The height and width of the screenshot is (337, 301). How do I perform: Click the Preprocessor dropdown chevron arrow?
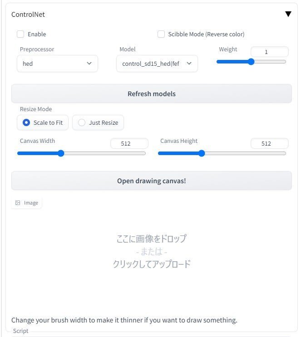[89, 63]
